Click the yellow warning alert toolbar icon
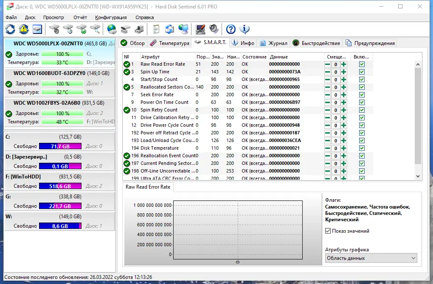 click(x=24, y=29)
